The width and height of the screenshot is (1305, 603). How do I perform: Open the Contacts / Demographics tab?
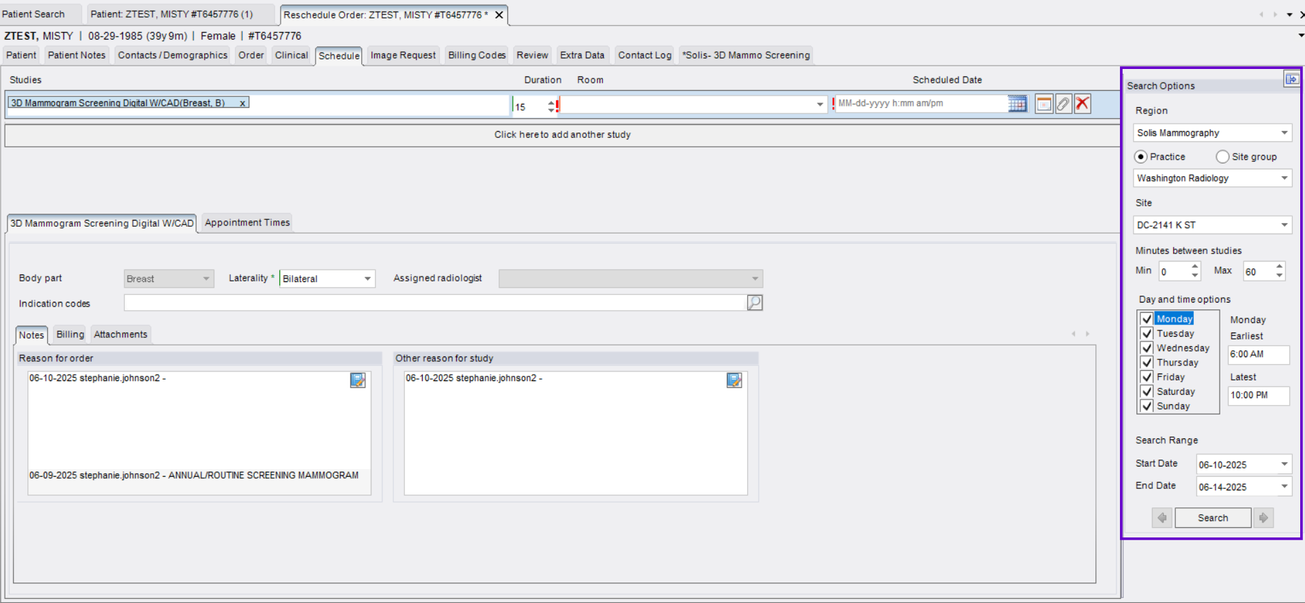coord(173,55)
